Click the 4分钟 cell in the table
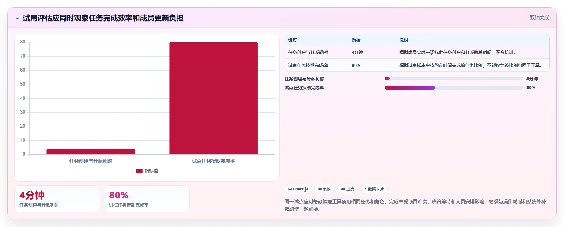Screen dimensions: 564x227 357,53
